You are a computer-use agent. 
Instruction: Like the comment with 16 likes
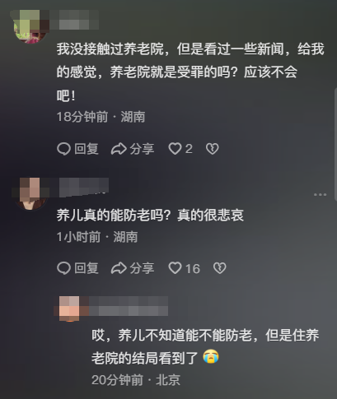[x=184, y=268]
